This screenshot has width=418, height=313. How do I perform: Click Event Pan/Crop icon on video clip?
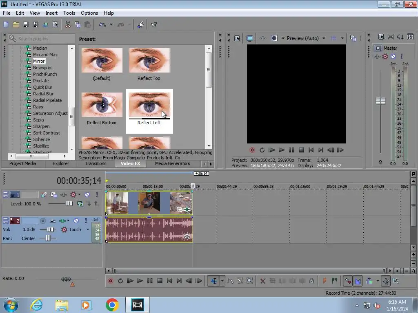pyautogui.click(x=180, y=209)
